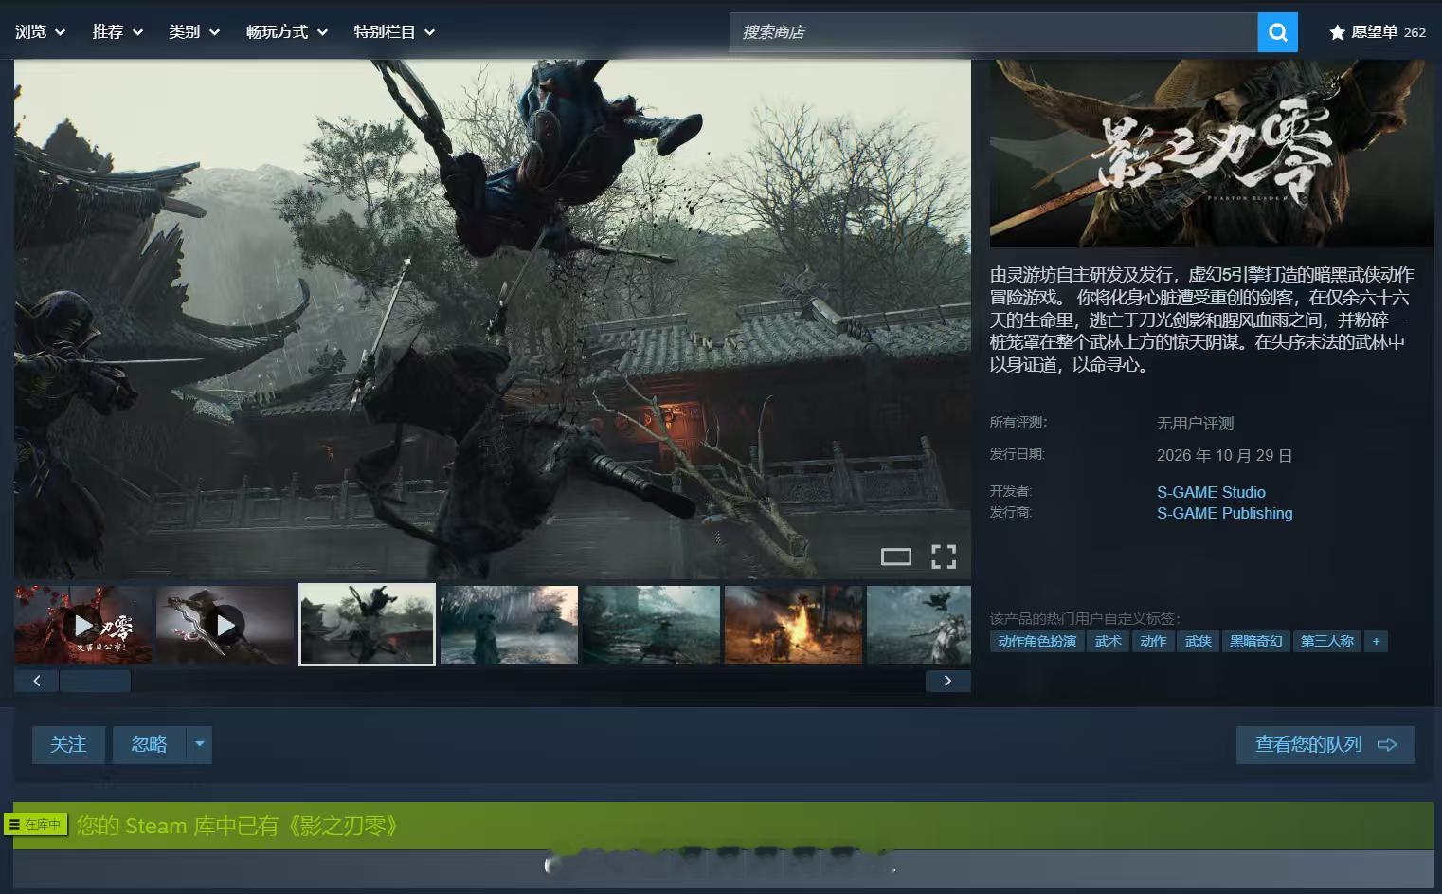Click the 开发者 label
Viewport: 1442px width, 894px height.
point(1011,491)
